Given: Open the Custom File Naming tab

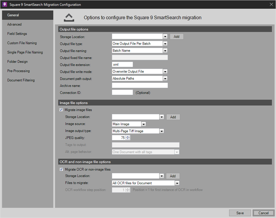Looking at the screenshot, I should 28,43.
